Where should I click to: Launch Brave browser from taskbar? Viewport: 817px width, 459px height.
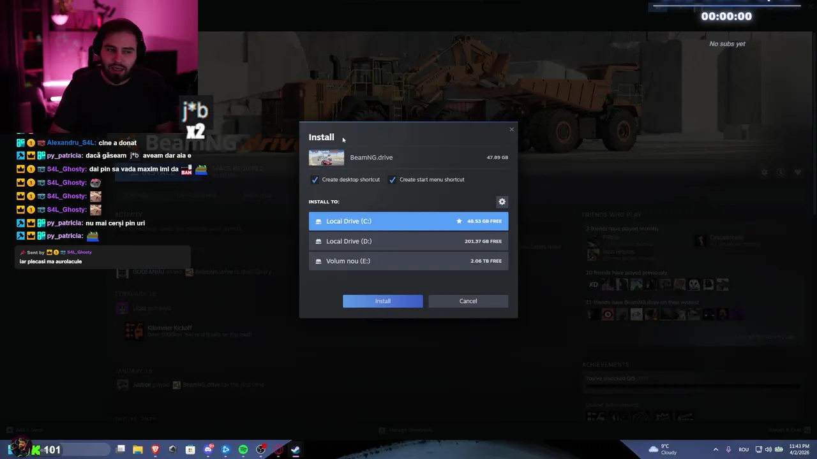(155, 449)
